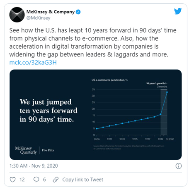Click the Twitter bird logo
The width and height of the screenshot is (194, 191).
pos(178,11)
